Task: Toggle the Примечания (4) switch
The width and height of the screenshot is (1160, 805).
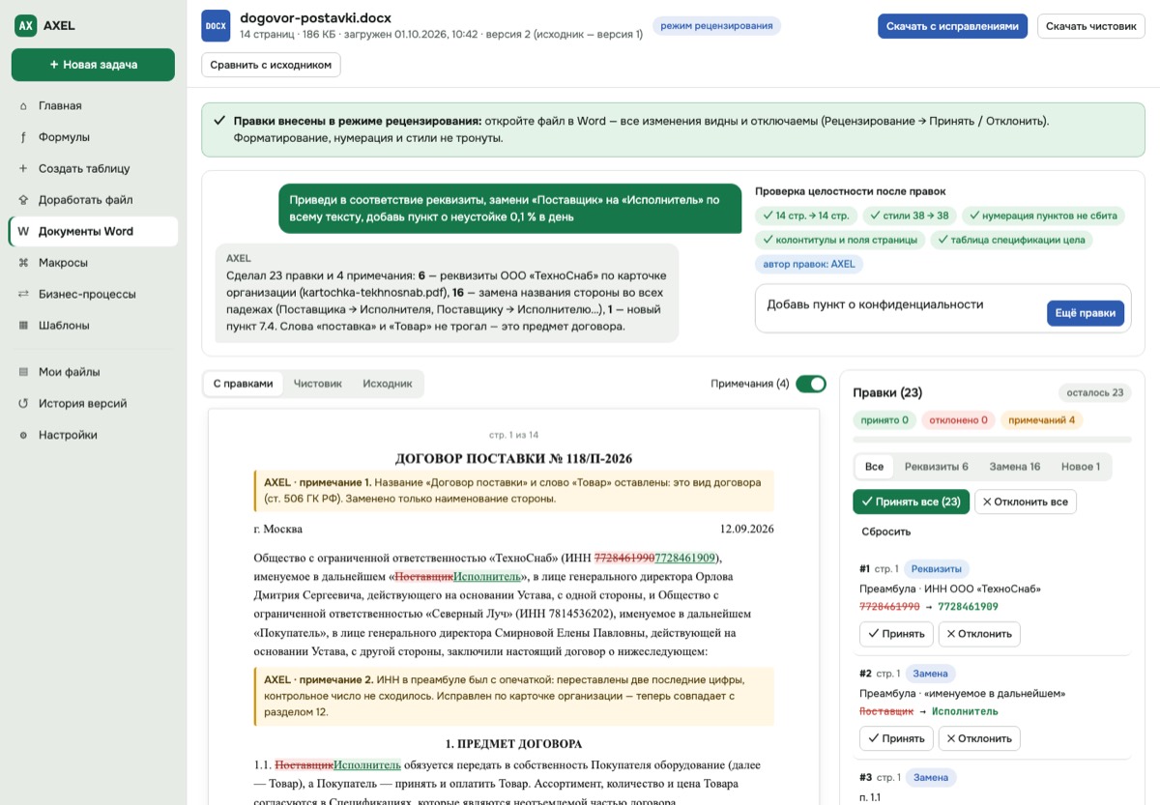Action: pos(811,384)
